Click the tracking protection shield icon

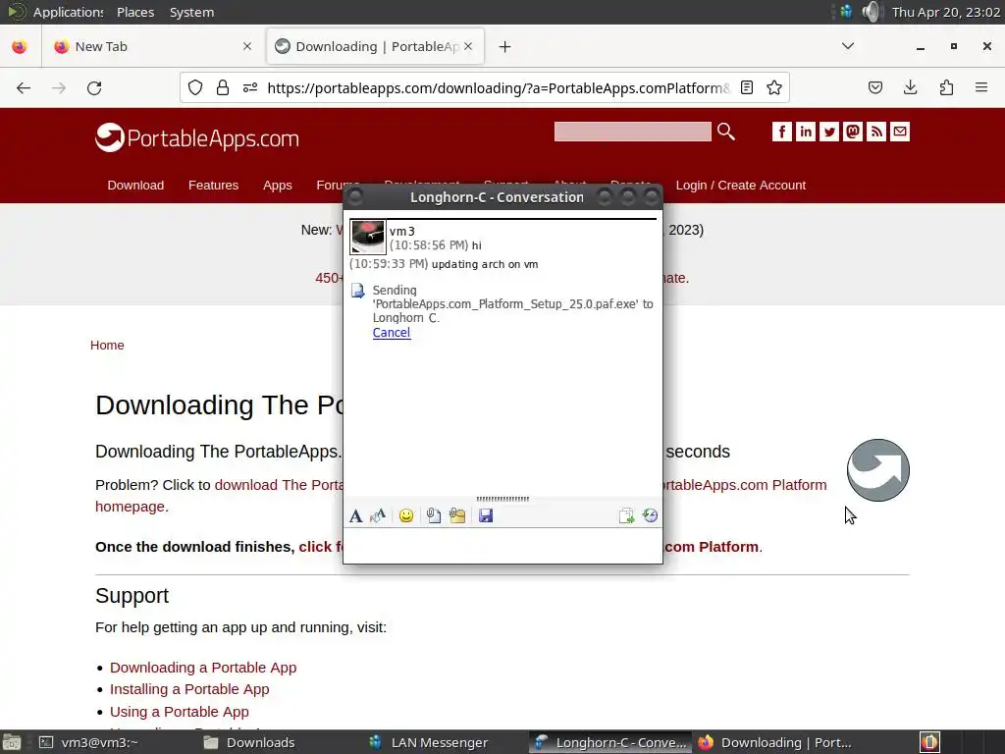coord(195,87)
